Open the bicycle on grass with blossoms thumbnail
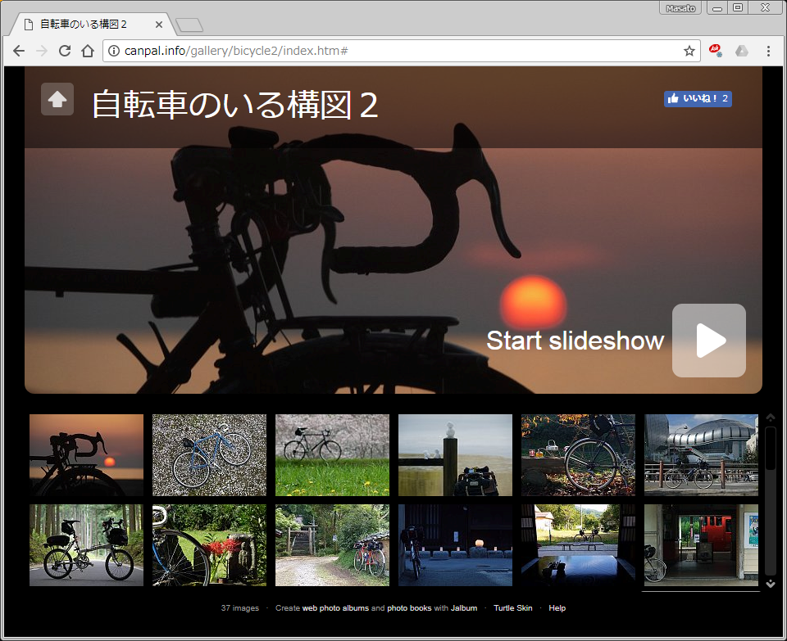 point(332,455)
